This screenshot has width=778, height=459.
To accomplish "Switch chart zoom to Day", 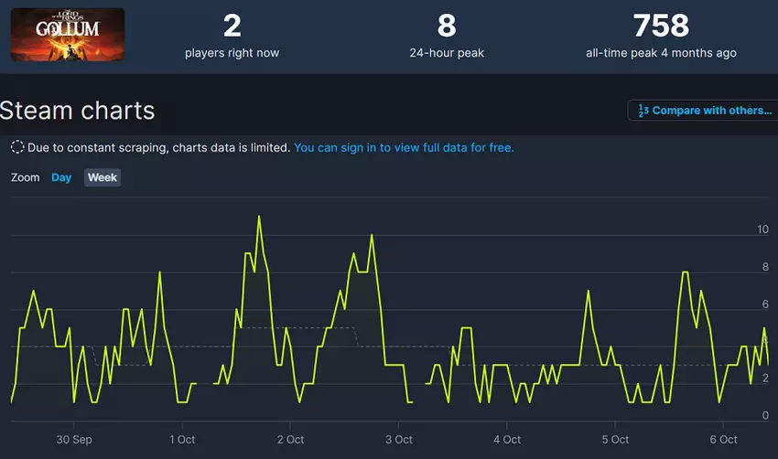I will point(61,177).
